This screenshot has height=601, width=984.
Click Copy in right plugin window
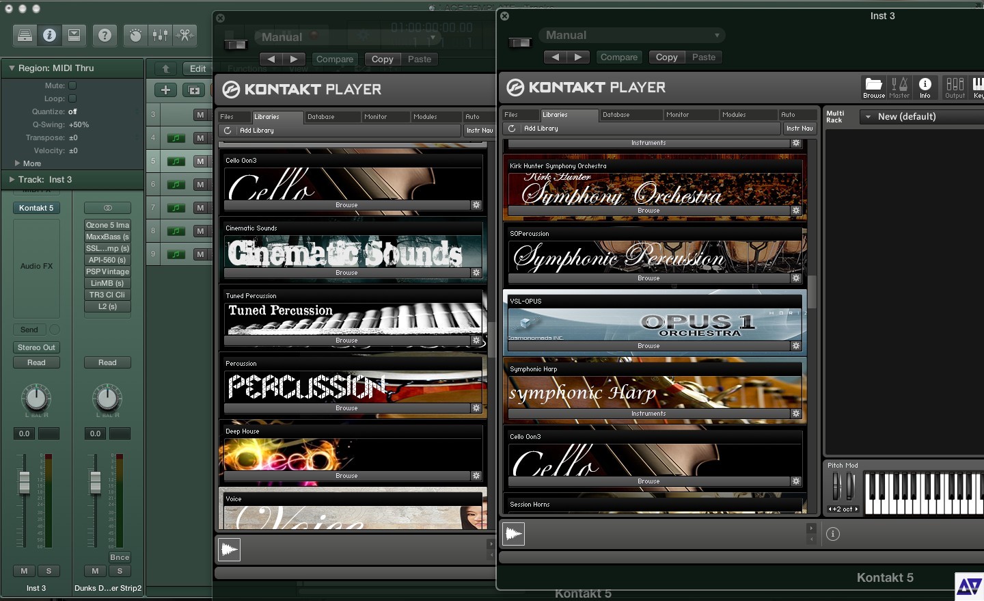[666, 57]
